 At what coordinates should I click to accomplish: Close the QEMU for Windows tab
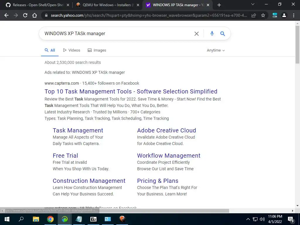pos(138,5)
